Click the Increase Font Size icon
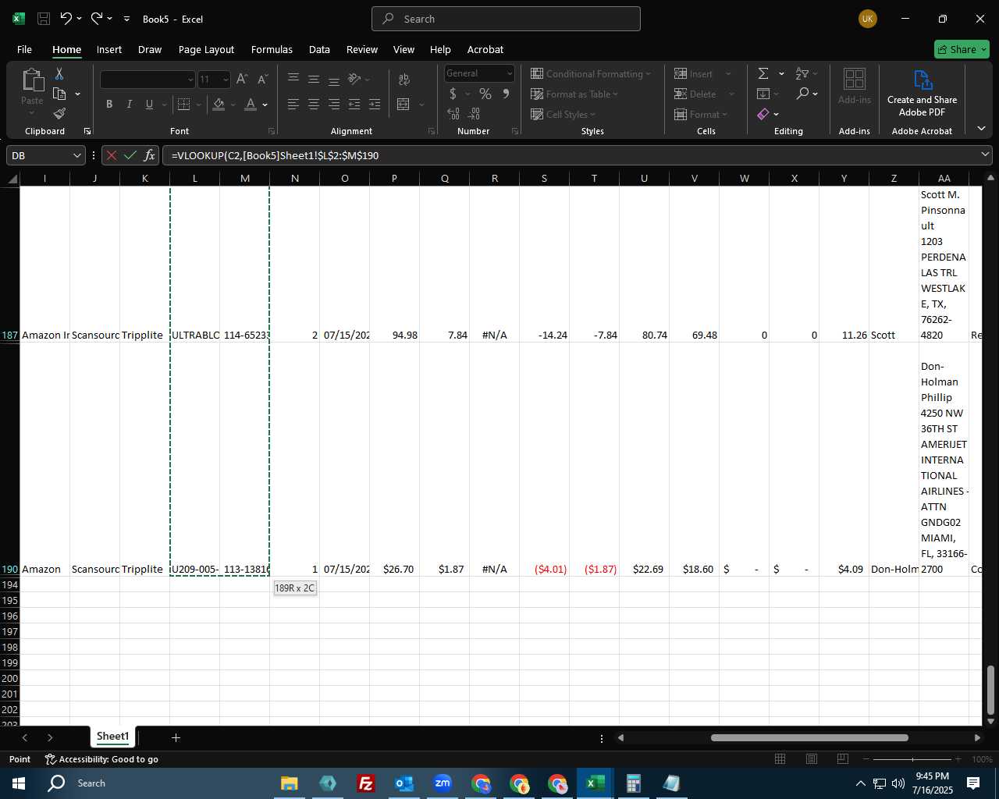The image size is (999, 799). [242, 79]
